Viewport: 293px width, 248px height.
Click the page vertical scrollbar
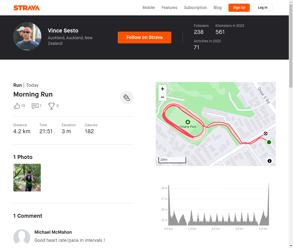291,124
